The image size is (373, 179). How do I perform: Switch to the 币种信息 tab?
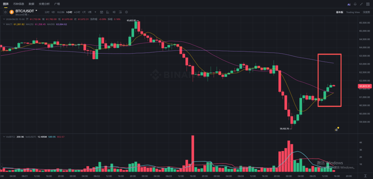[19, 4]
